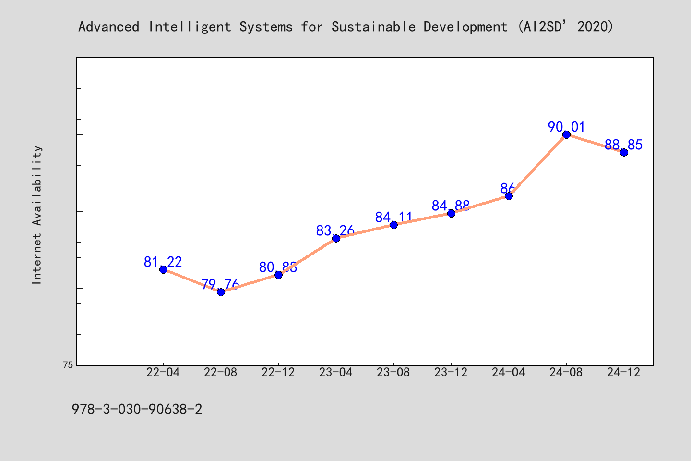Click the chart title text
The height and width of the screenshot is (461, 691).
[345, 26]
